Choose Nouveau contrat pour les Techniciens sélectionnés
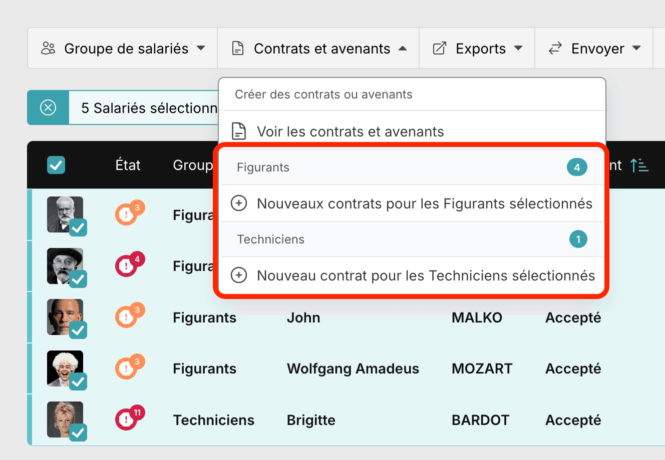Screen dimensions: 665x460 (x=412, y=275)
